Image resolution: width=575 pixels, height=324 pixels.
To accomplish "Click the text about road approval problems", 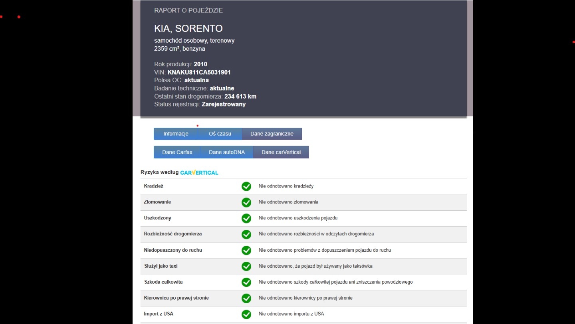I will click(325, 250).
